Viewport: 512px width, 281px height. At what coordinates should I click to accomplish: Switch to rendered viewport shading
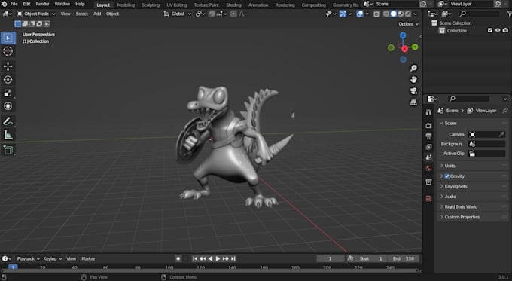408,14
